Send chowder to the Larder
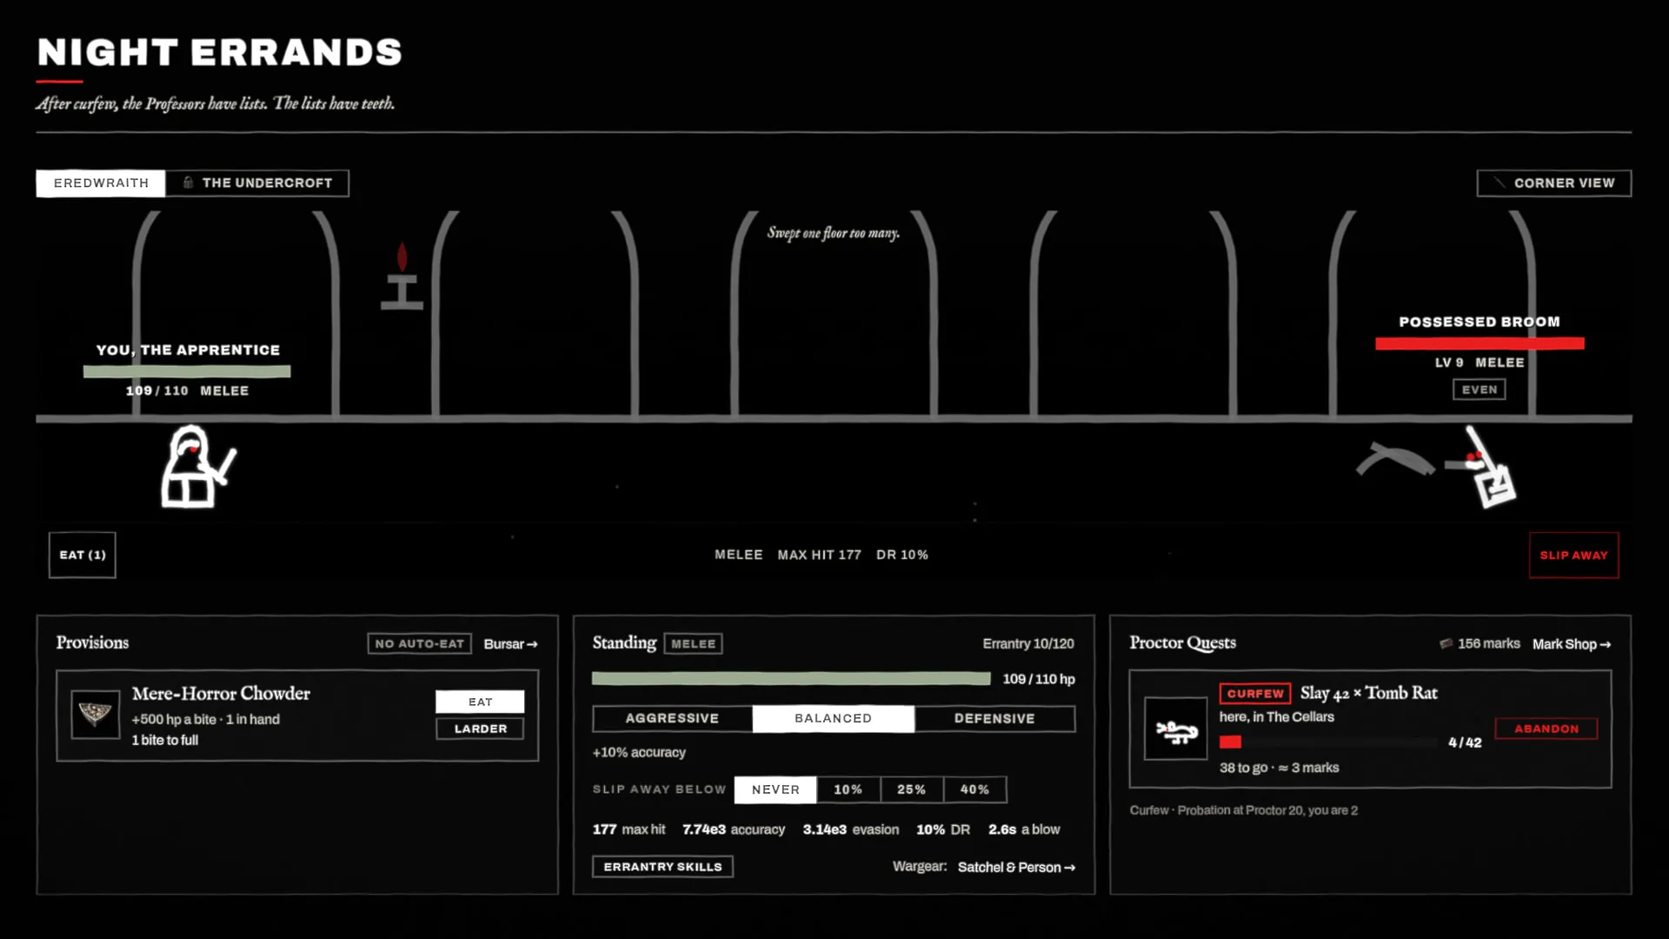1669x939 pixels. (x=480, y=729)
